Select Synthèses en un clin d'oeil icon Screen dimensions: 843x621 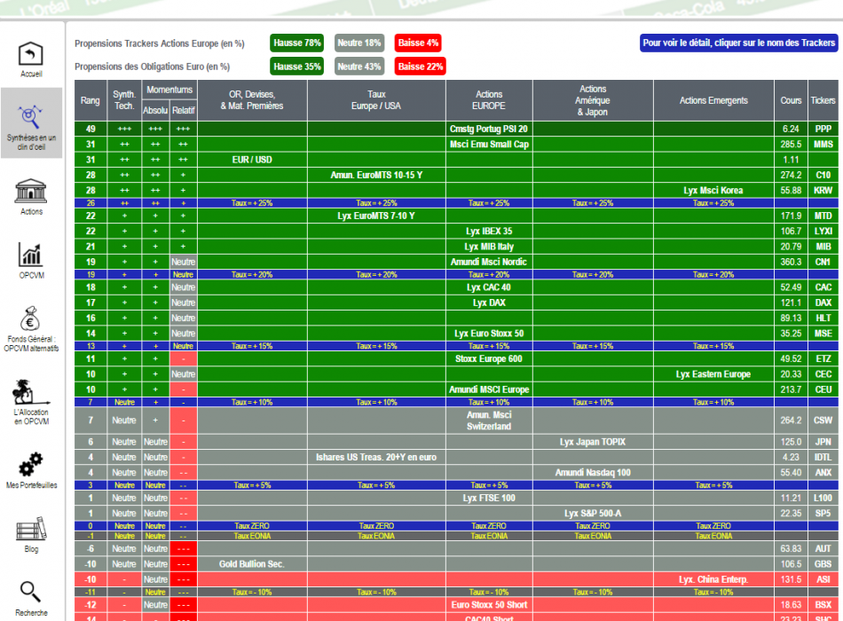pyautogui.click(x=31, y=117)
